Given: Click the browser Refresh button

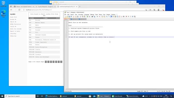Looking at the screenshot, I should (19, 10).
